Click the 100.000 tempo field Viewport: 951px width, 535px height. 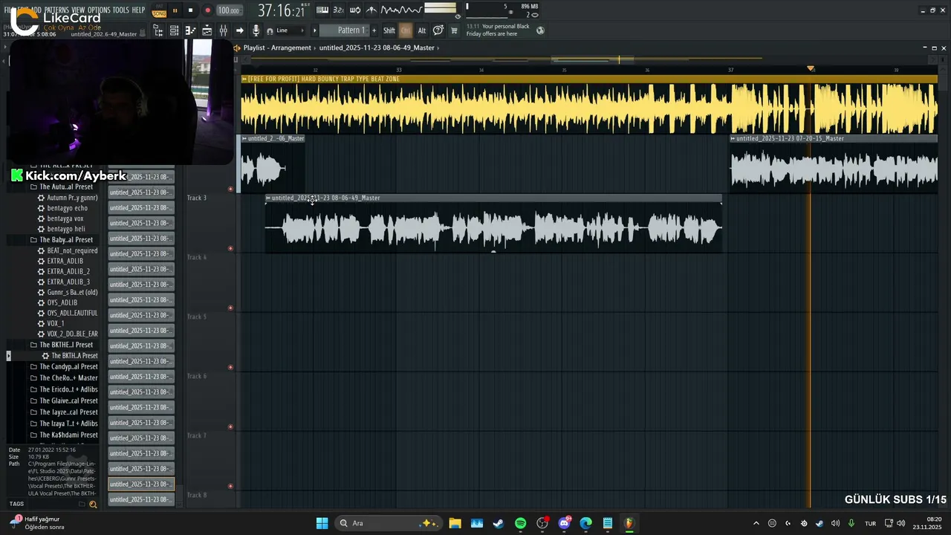(228, 10)
